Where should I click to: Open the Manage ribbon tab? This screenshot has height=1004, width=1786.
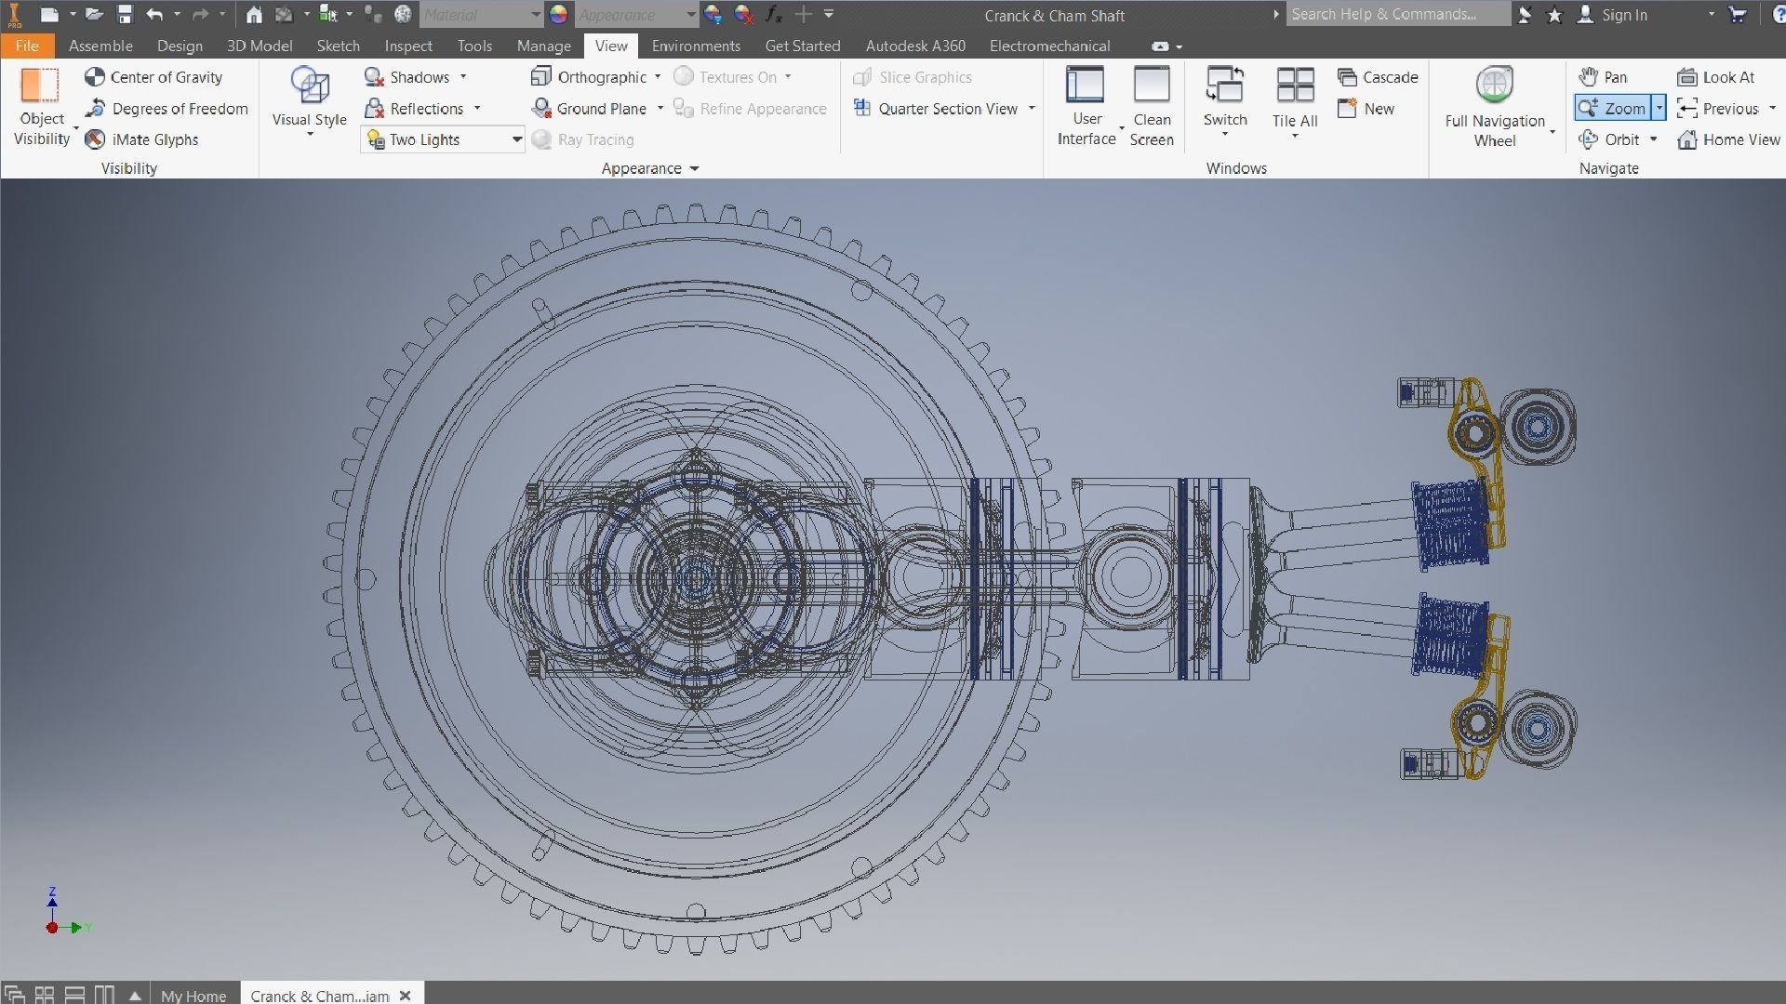click(x=544, y=46)
